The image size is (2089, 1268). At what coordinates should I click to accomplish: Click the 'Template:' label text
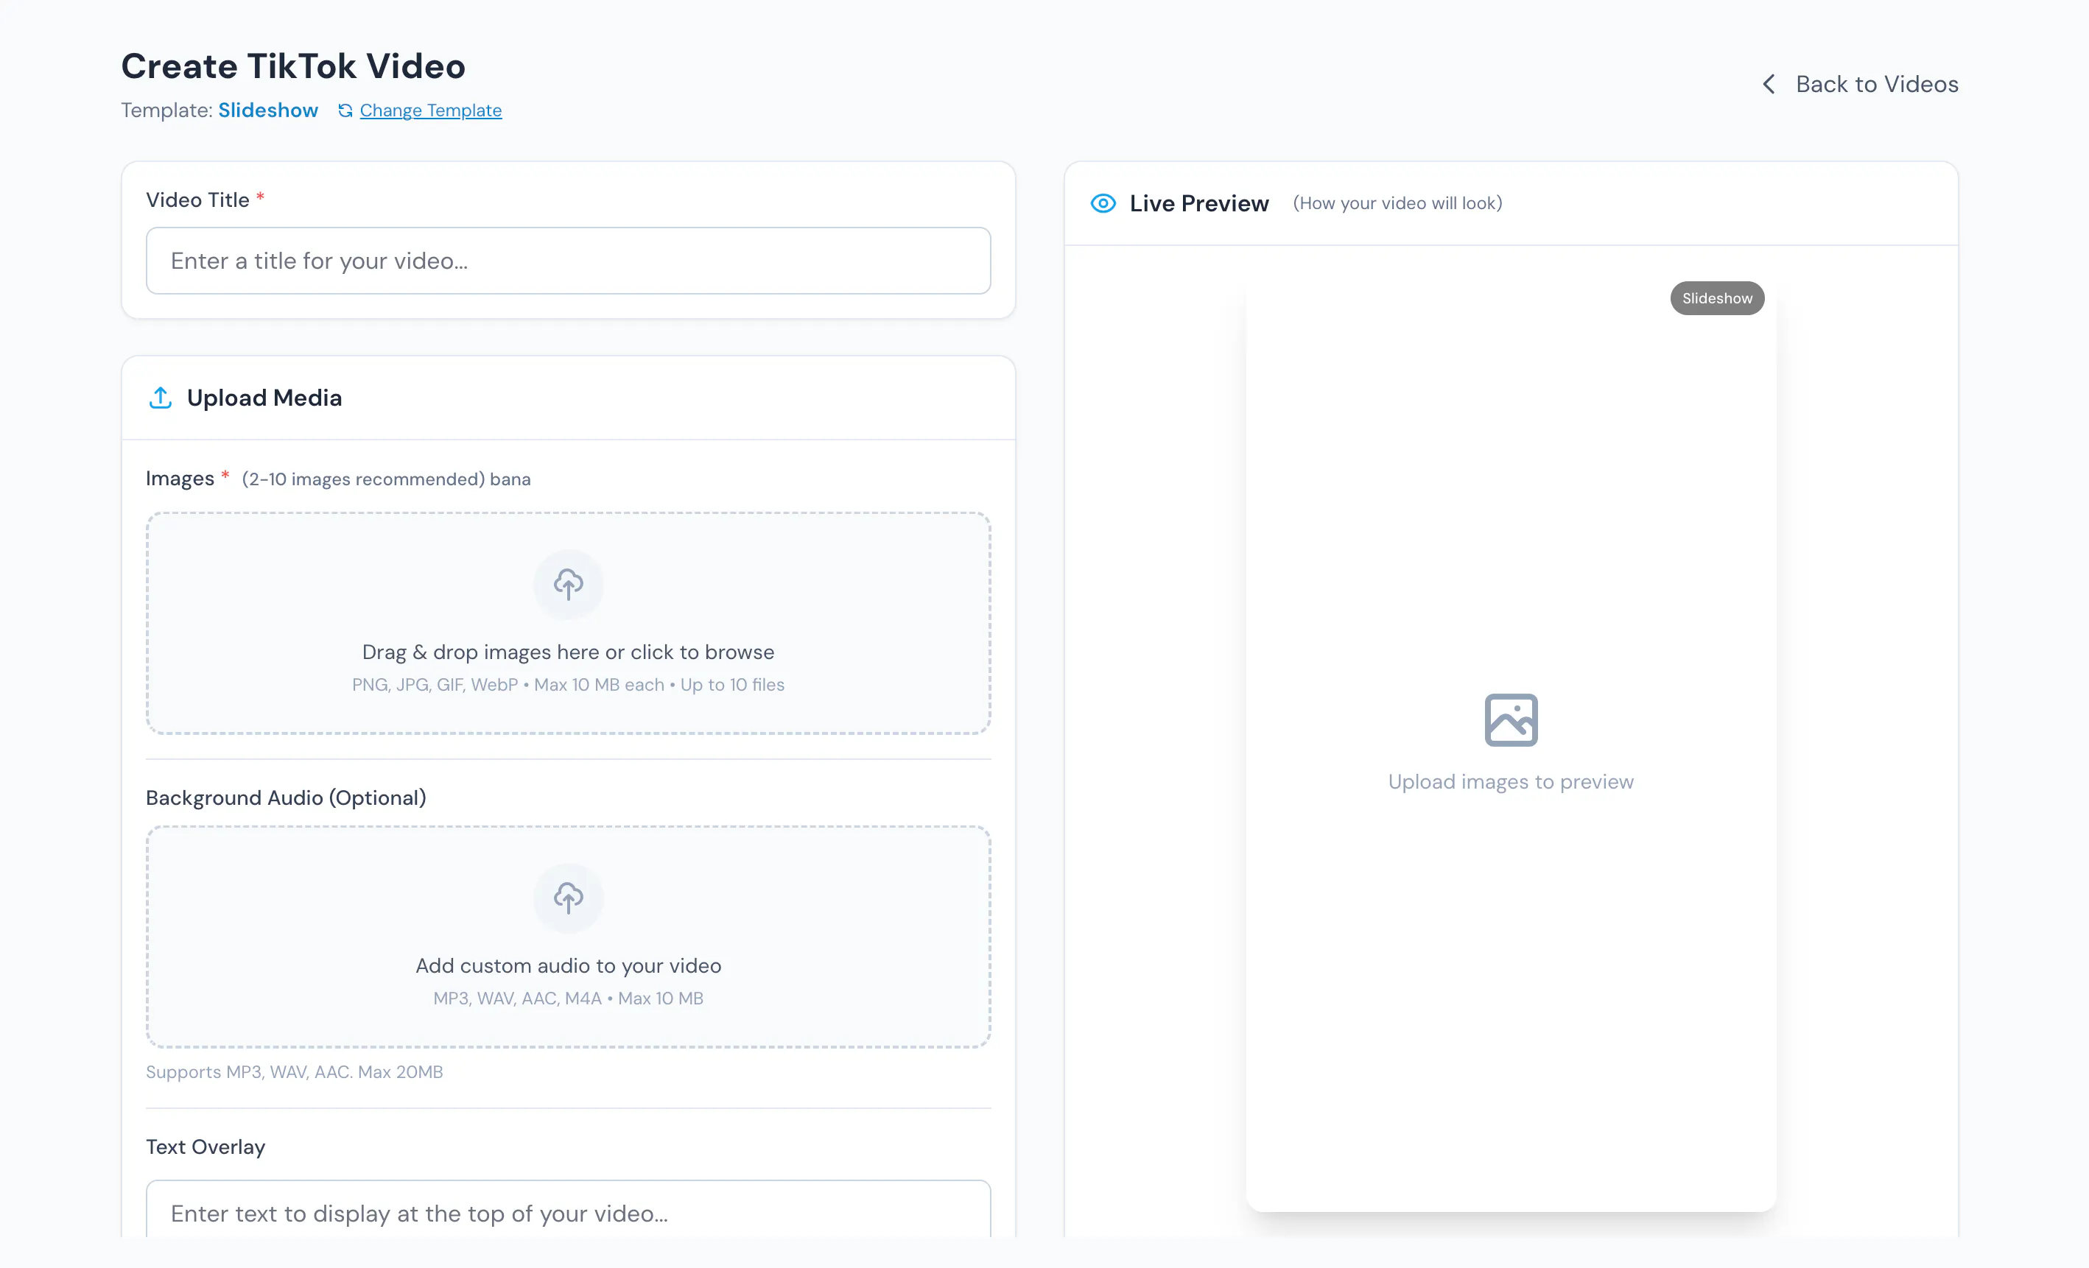coord(166,110)
